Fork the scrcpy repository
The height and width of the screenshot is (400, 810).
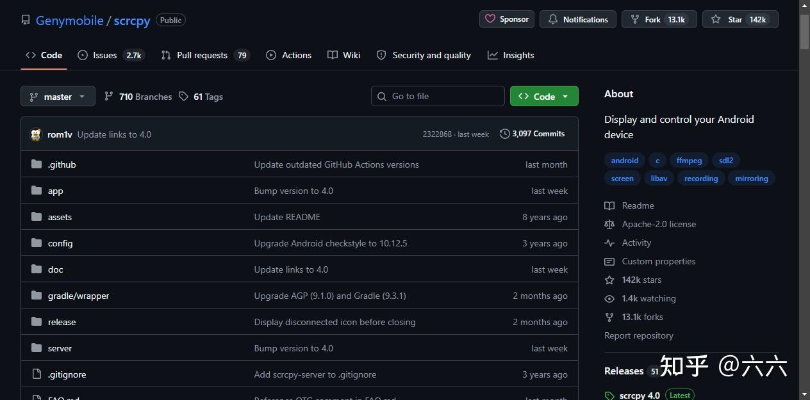point(659,19)
